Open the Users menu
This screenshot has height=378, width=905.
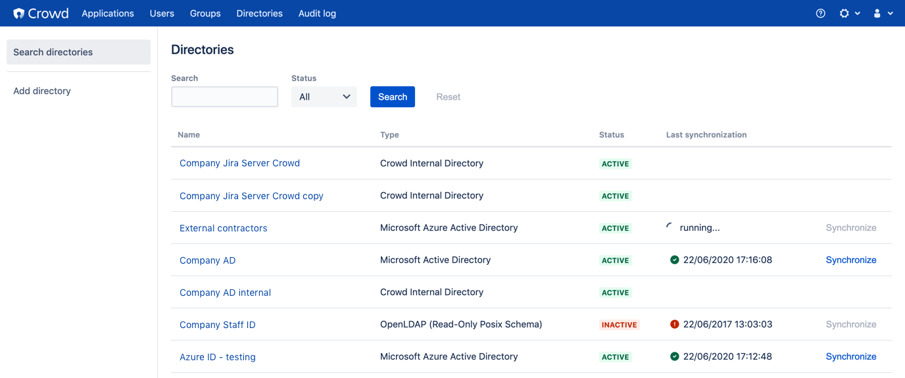(162, 13)
